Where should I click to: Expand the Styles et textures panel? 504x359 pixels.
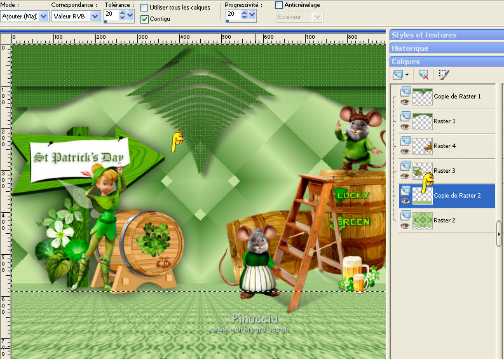click(x=447, y=35)
